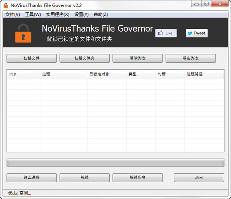Sort list by 已锁定对象 column header
This screenshot has width=231, height=199.
click(x=107, y=74)
